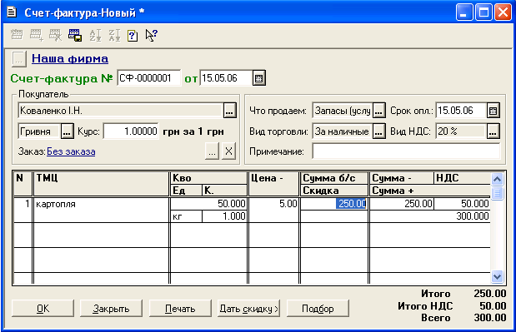Sort rows descending Z-A
The image size is (516, 332).
click(114, 35)
